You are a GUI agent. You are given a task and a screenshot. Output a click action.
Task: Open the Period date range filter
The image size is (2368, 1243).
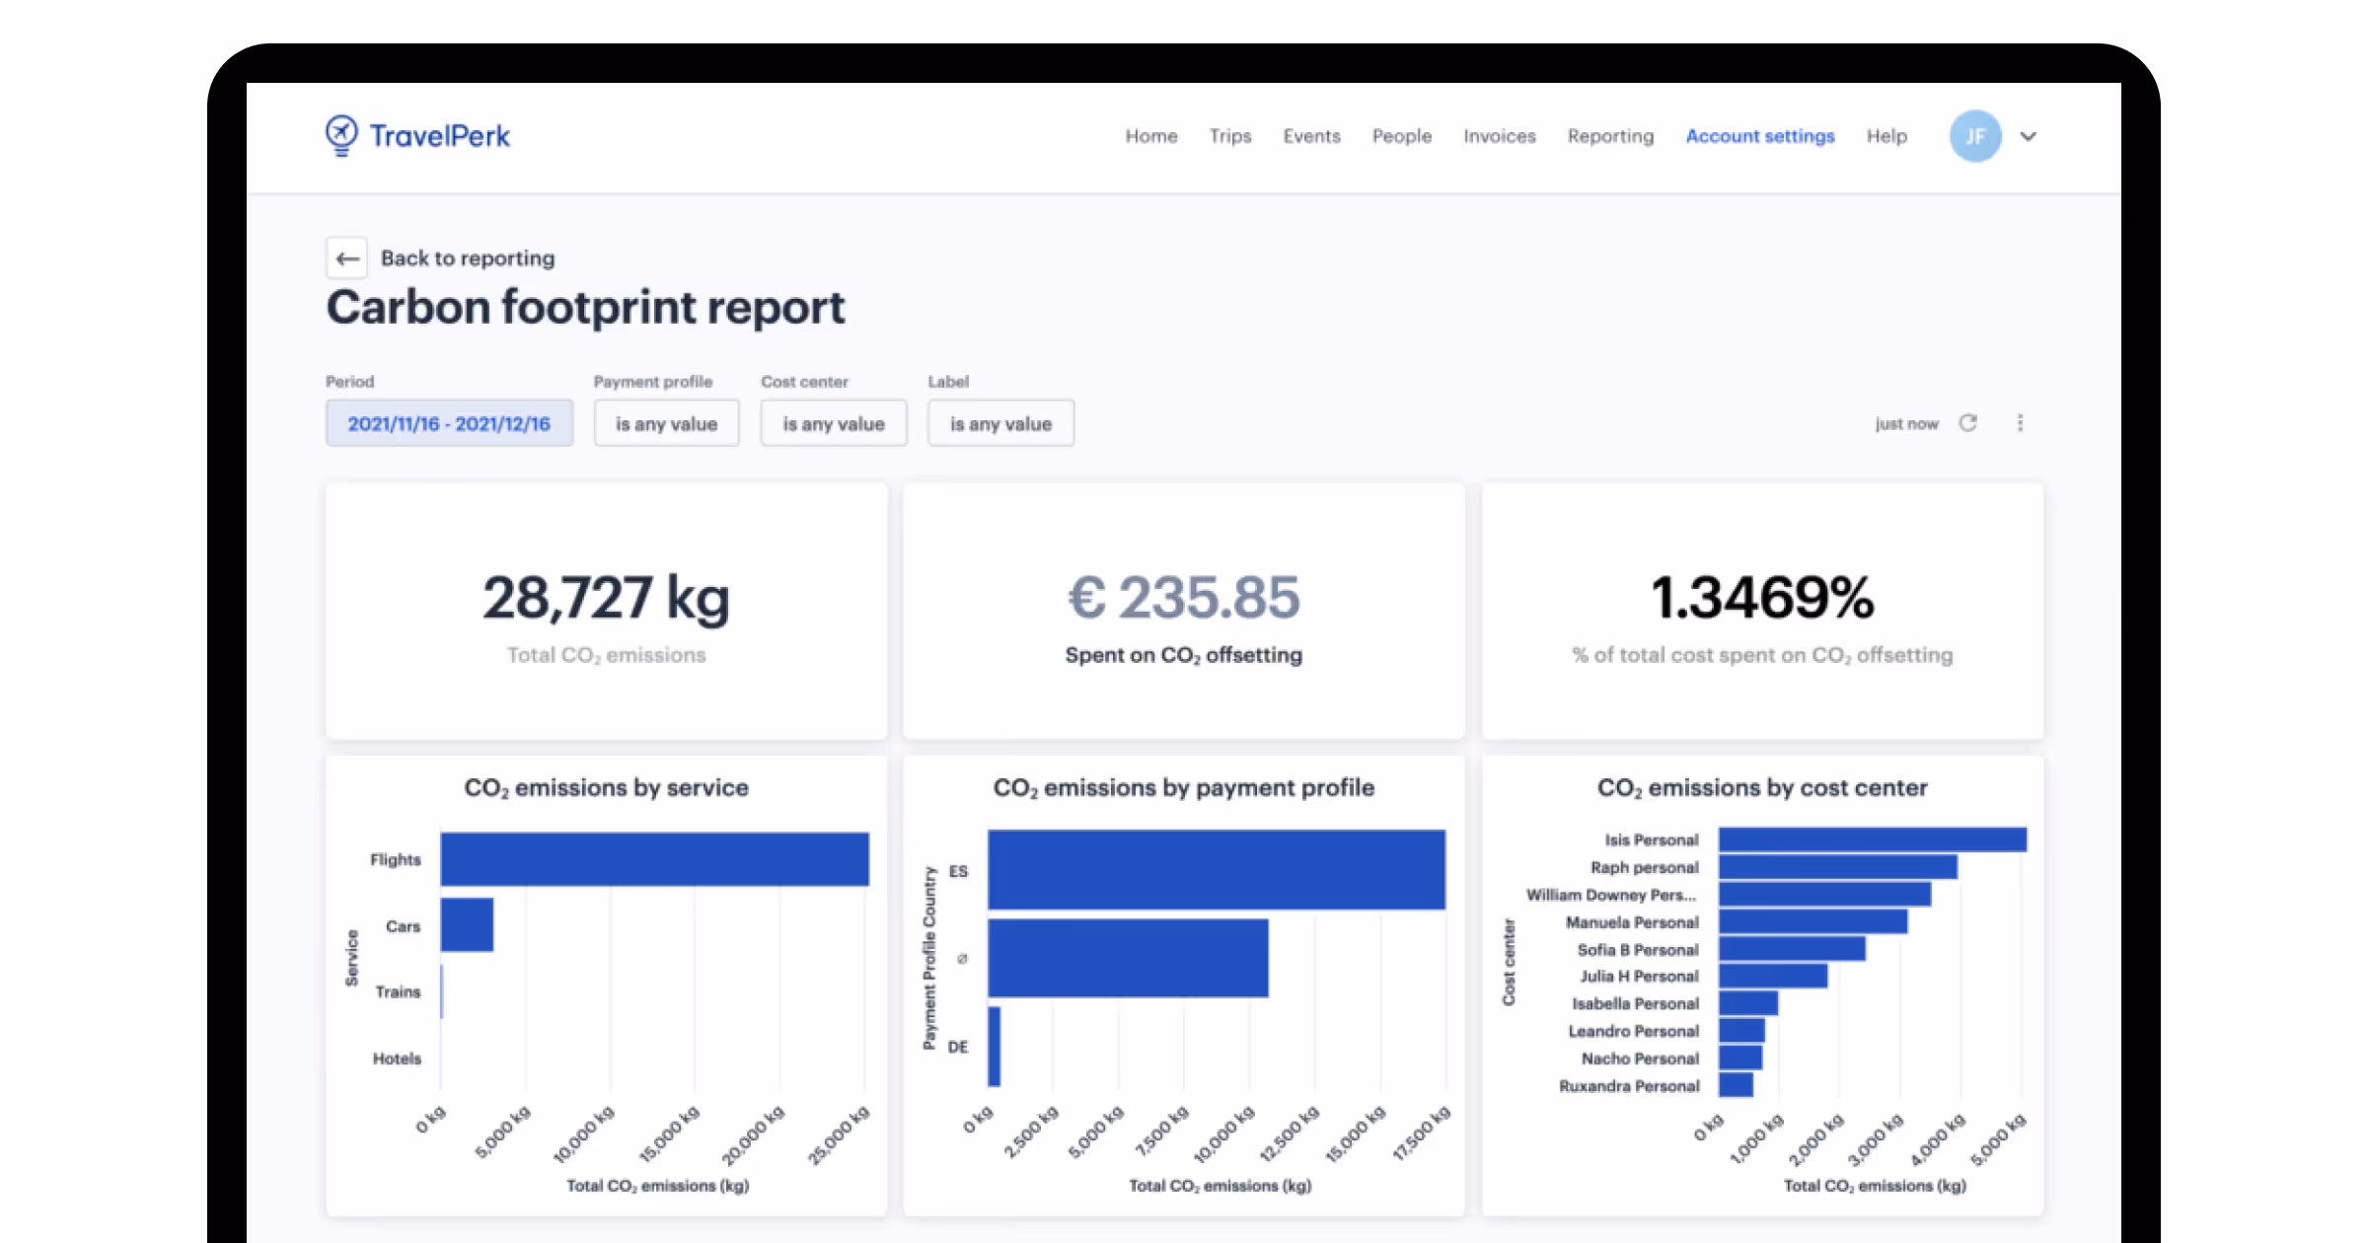point(449,423)
